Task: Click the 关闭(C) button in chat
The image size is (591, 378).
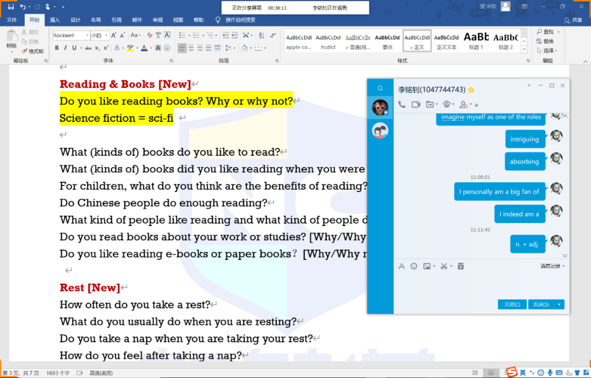Action: point(512,305)
